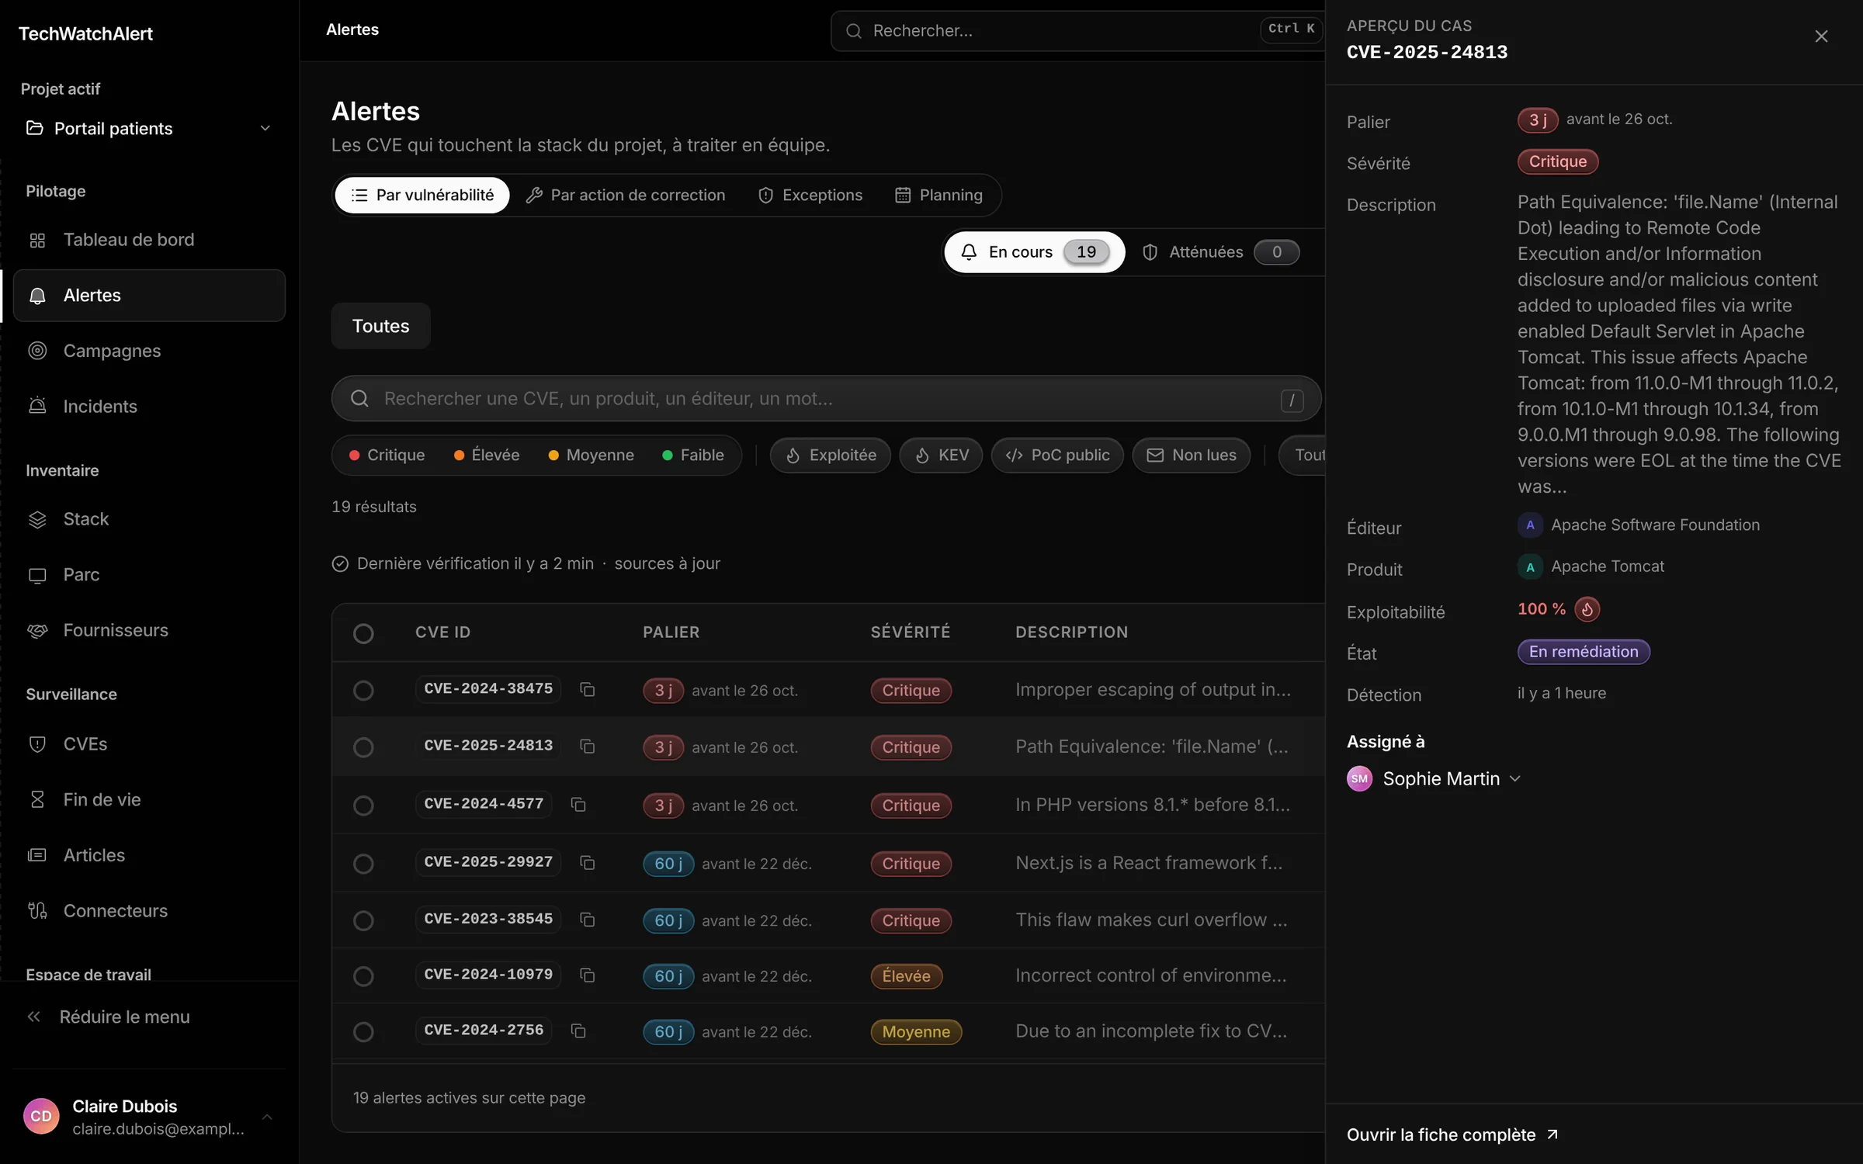Open the Connecteurs sidebar item
1863x1164 pixels.
[149, 910]
